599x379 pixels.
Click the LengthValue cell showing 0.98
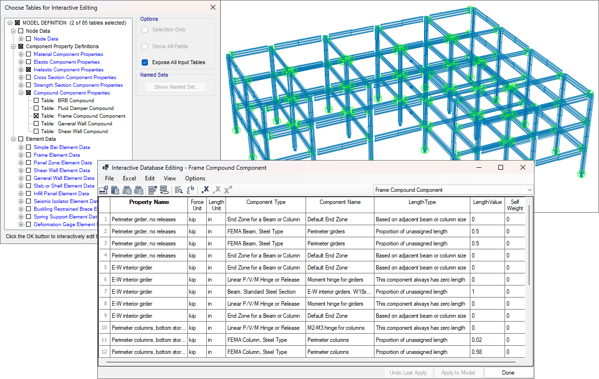tap(487, 352)
